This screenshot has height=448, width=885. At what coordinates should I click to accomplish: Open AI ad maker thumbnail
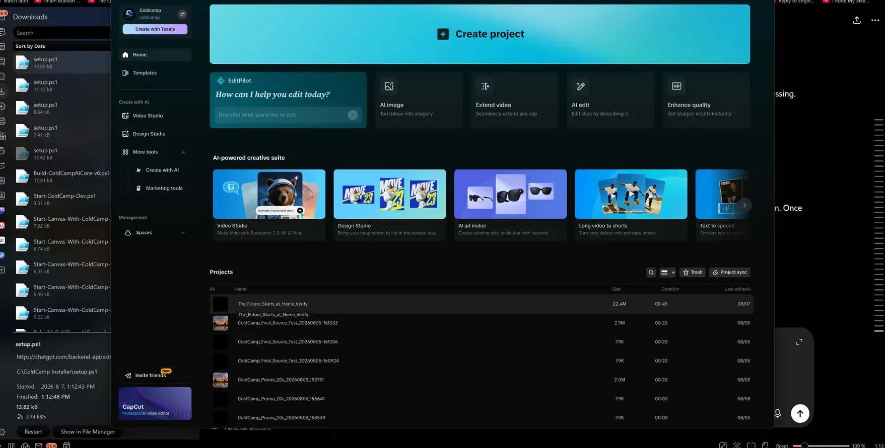(510, 194)
